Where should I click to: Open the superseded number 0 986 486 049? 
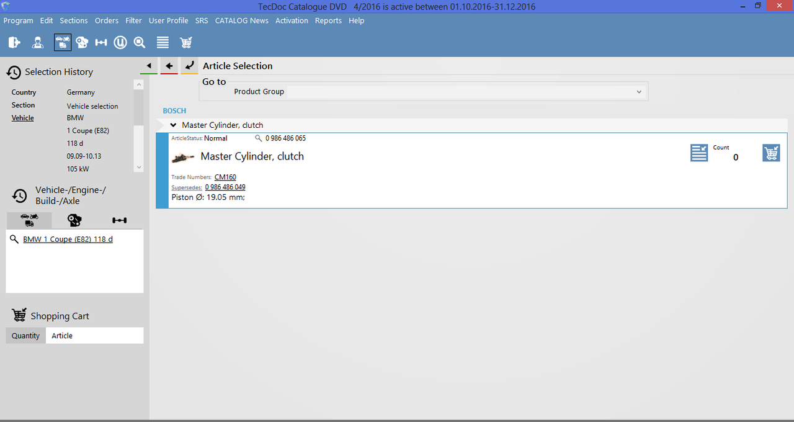tap(225, 187)
